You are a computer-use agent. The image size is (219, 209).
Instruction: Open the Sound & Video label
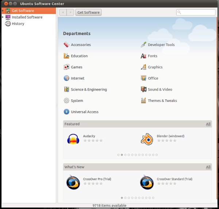(x=160, y=89)
